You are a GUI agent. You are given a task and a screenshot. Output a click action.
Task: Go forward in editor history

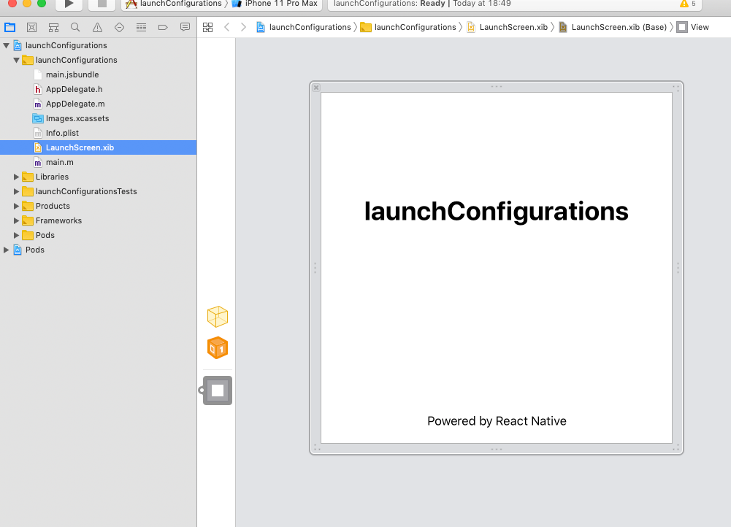(243, 28)
